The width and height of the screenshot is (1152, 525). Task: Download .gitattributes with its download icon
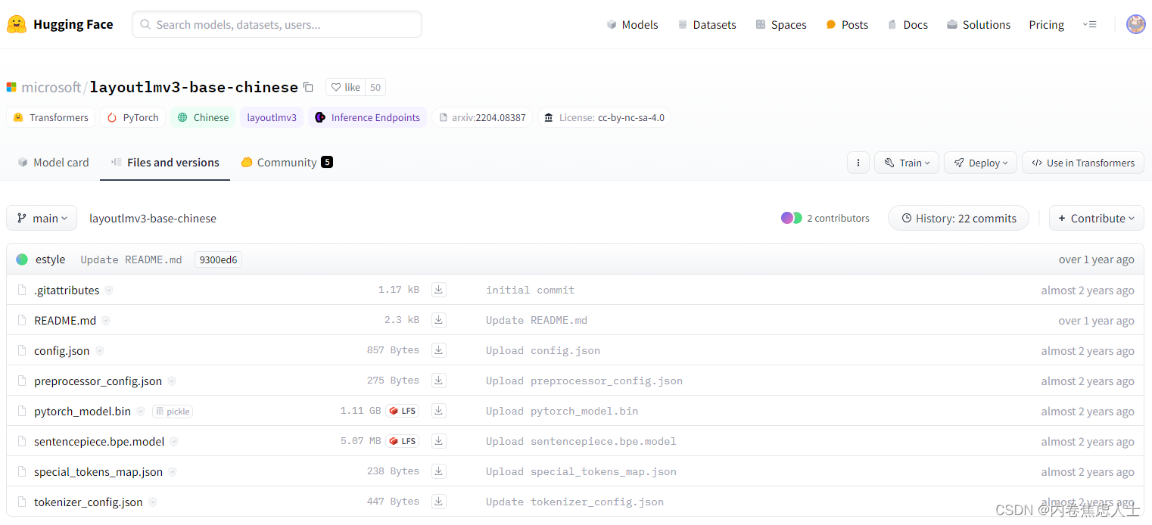[438, 290]
